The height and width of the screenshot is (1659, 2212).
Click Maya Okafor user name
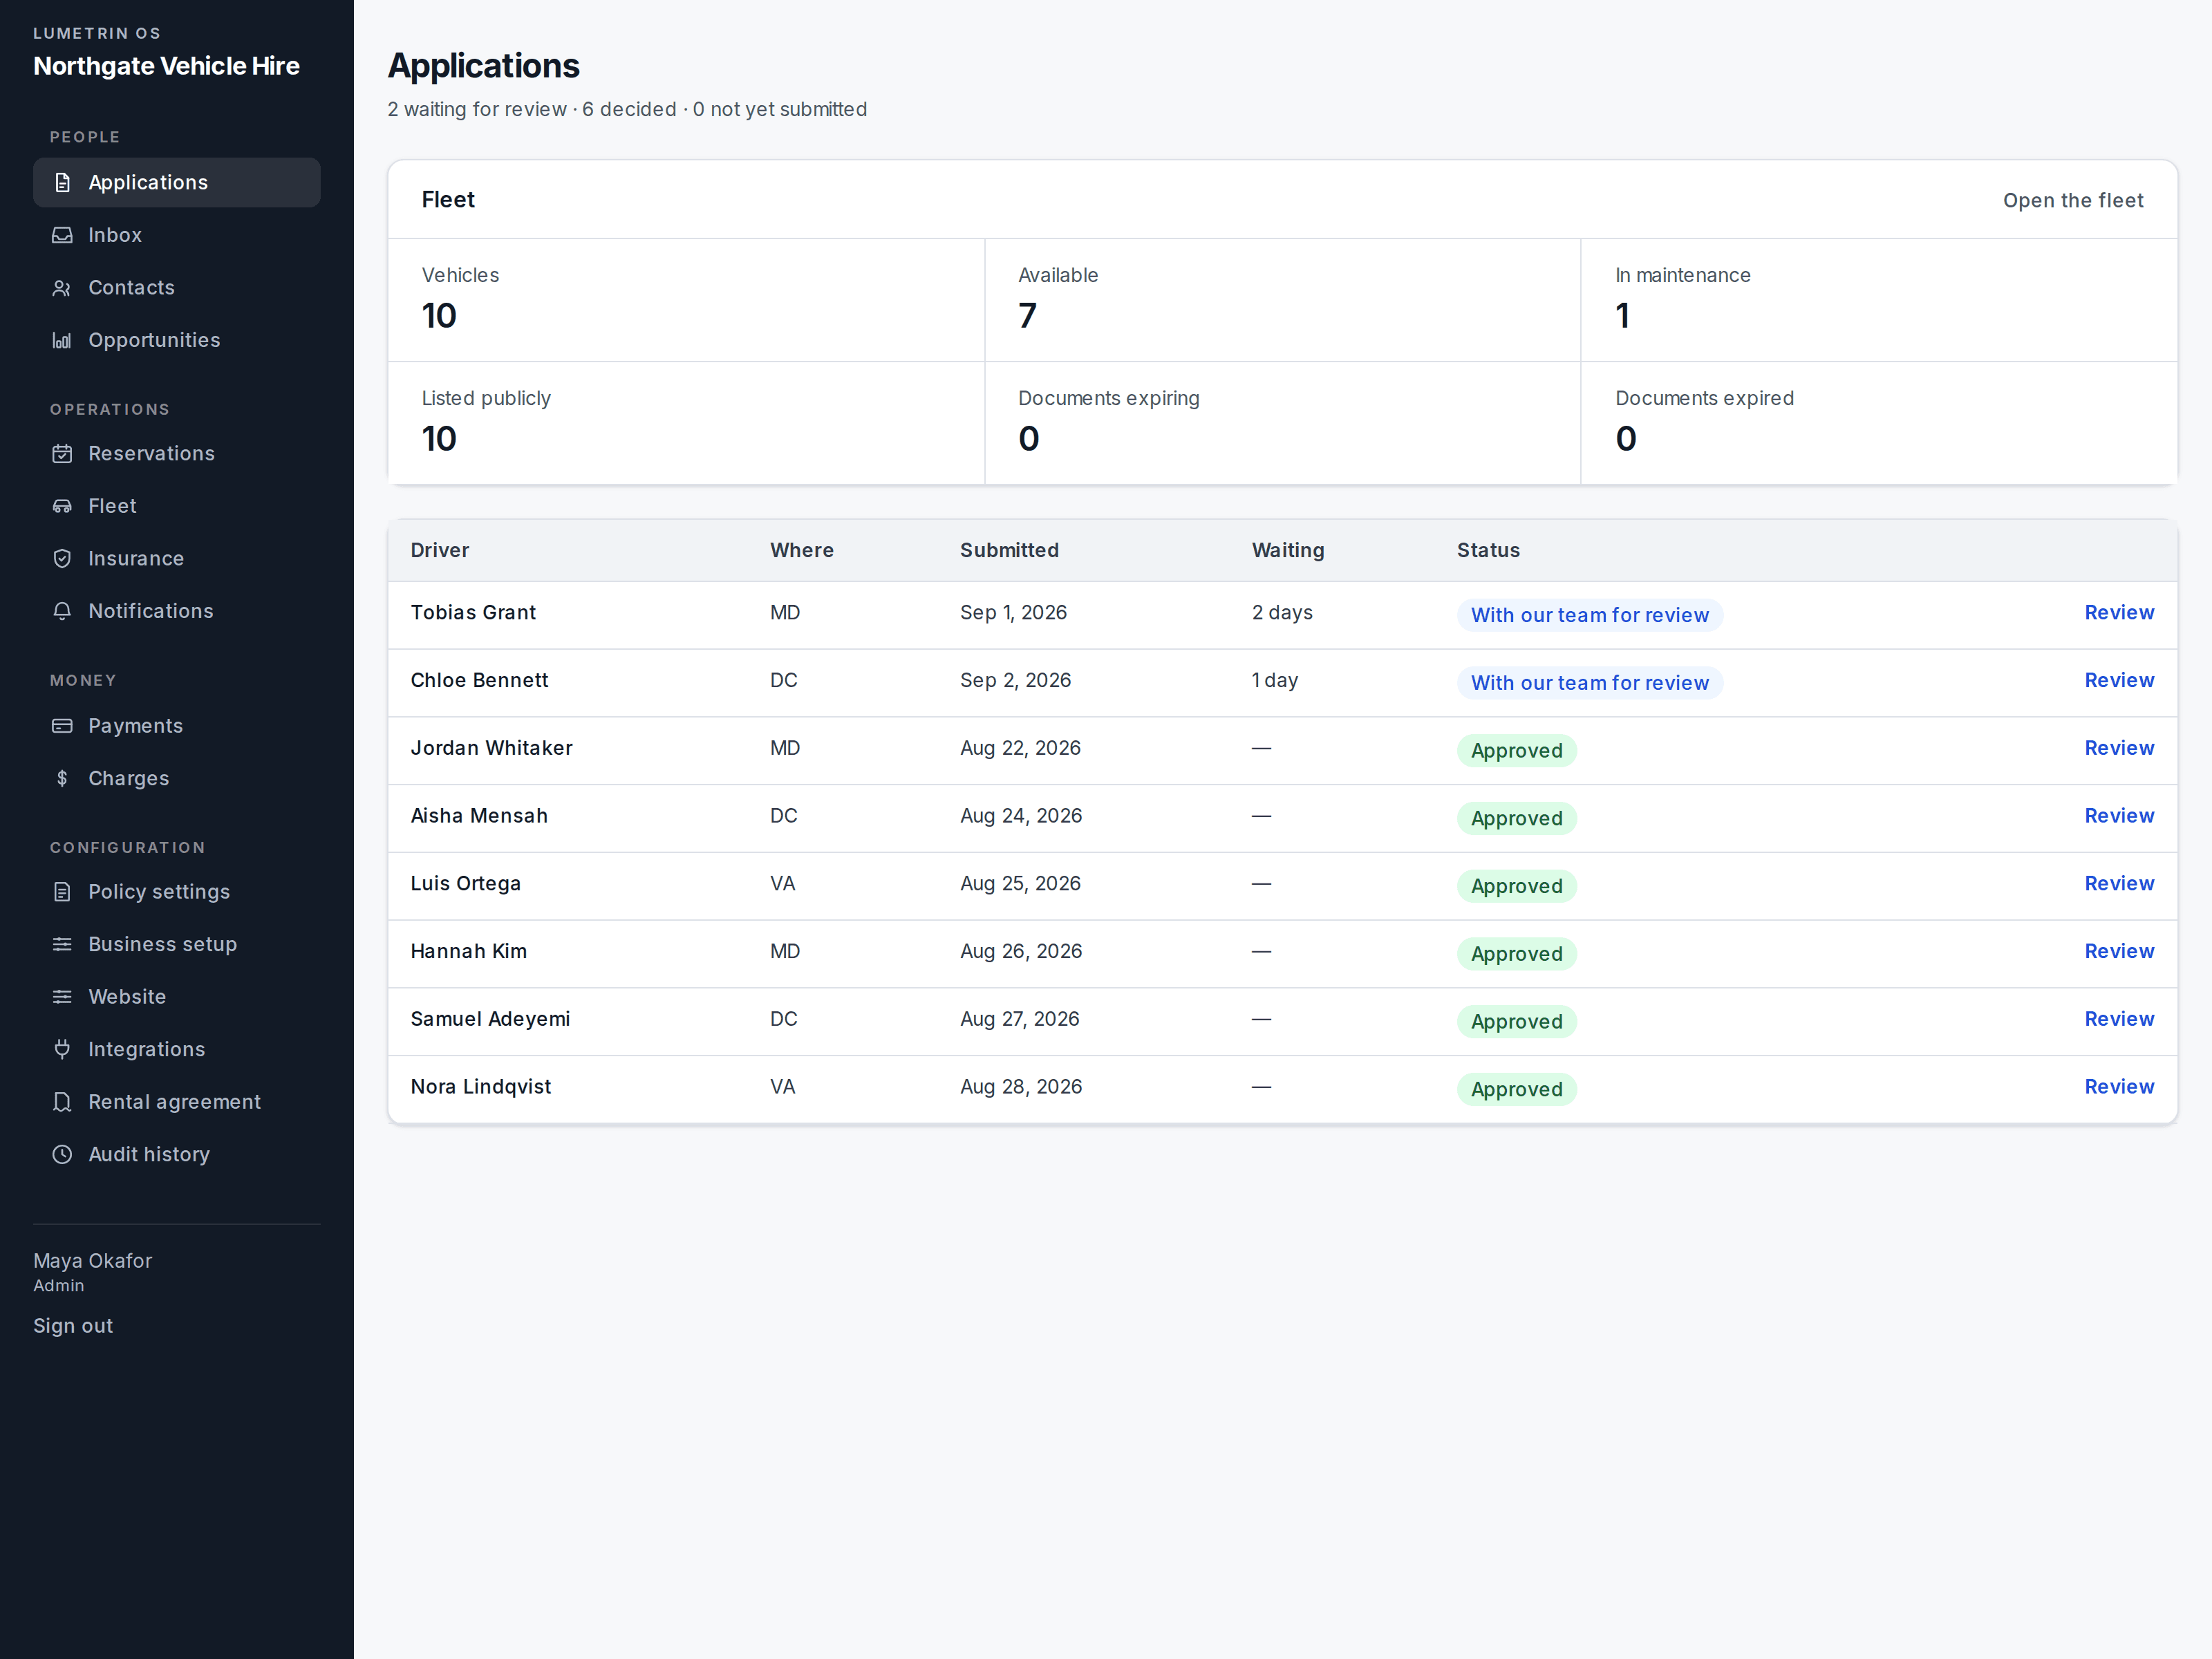tap(93, 1261)
